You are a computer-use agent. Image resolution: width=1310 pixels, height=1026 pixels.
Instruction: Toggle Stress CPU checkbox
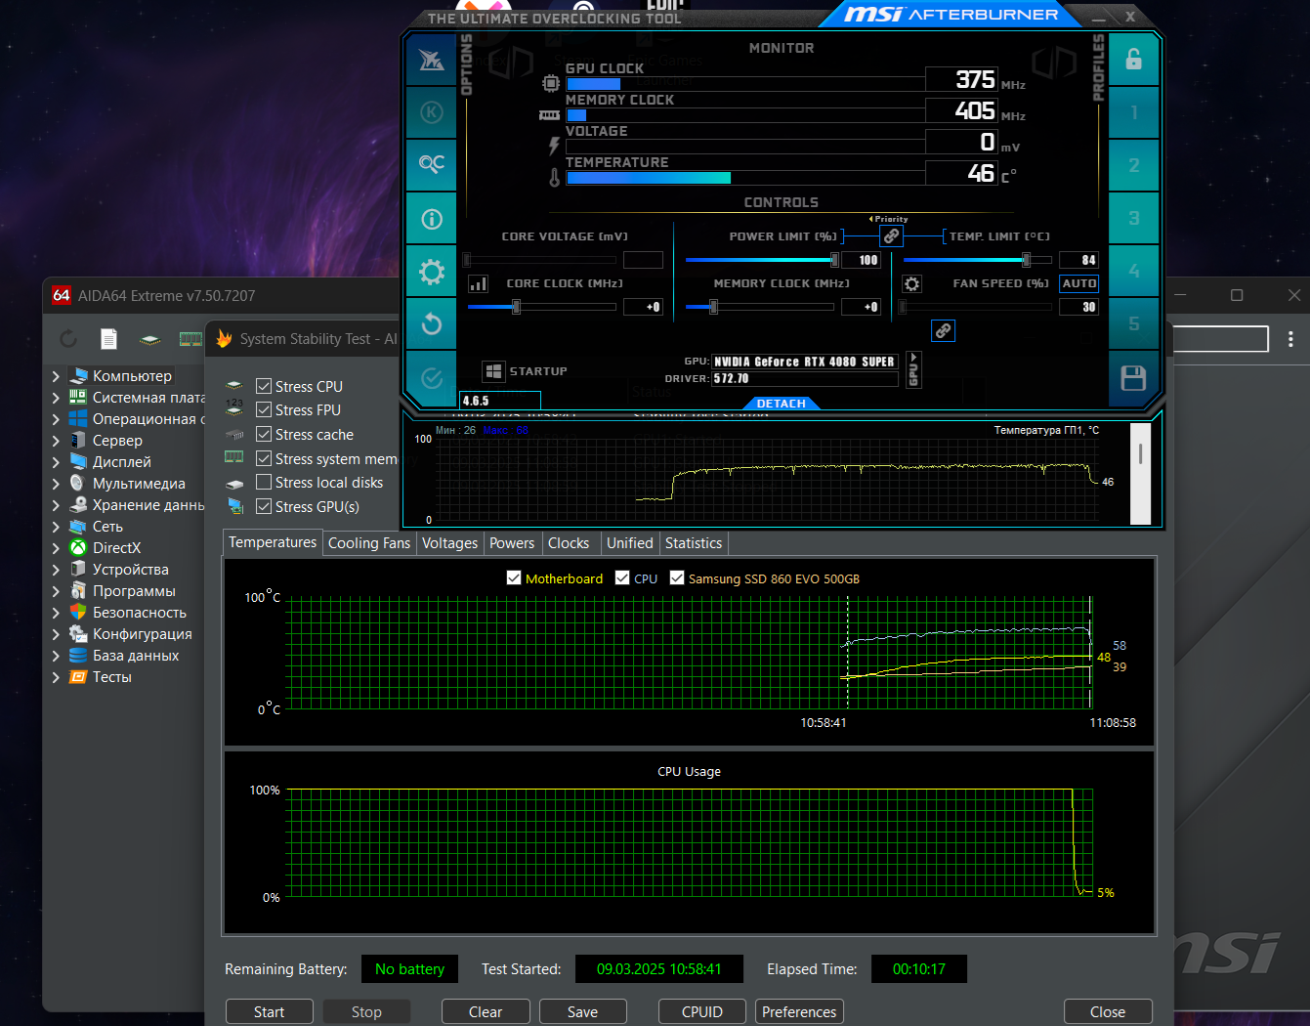point(264,386)
